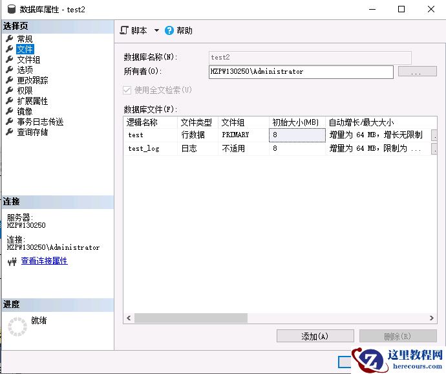Select the logical name cell "test"
The height and width of the screenshot is (374, 446).
coord(151,135)
